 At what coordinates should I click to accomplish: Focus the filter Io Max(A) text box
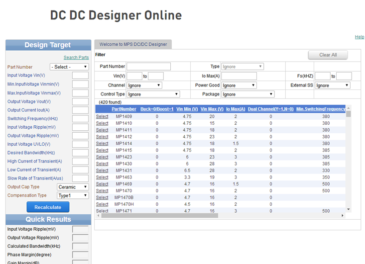(x=239, y=76)
